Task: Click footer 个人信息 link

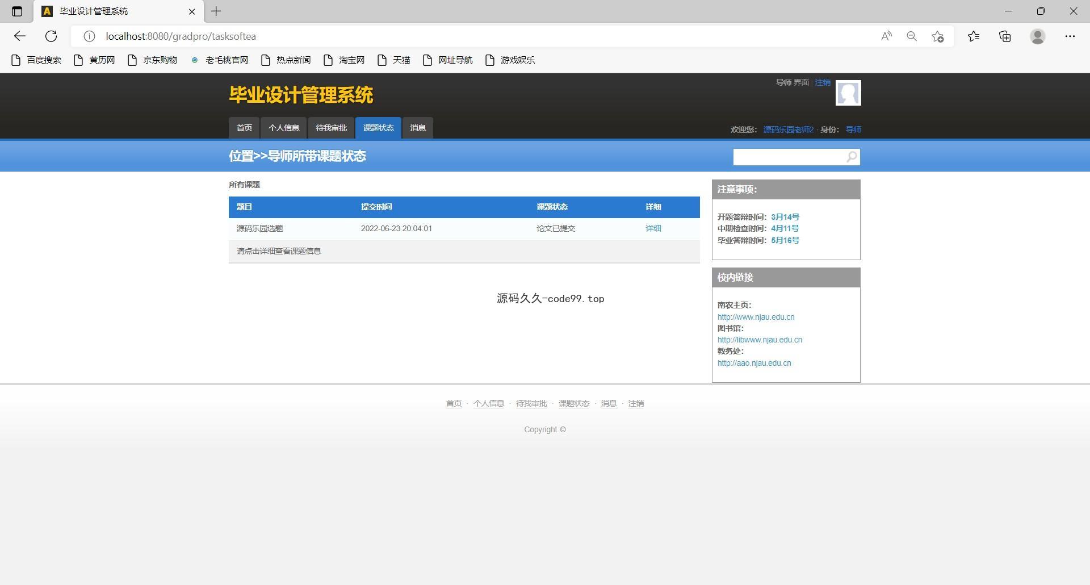Action: (489, 403)
